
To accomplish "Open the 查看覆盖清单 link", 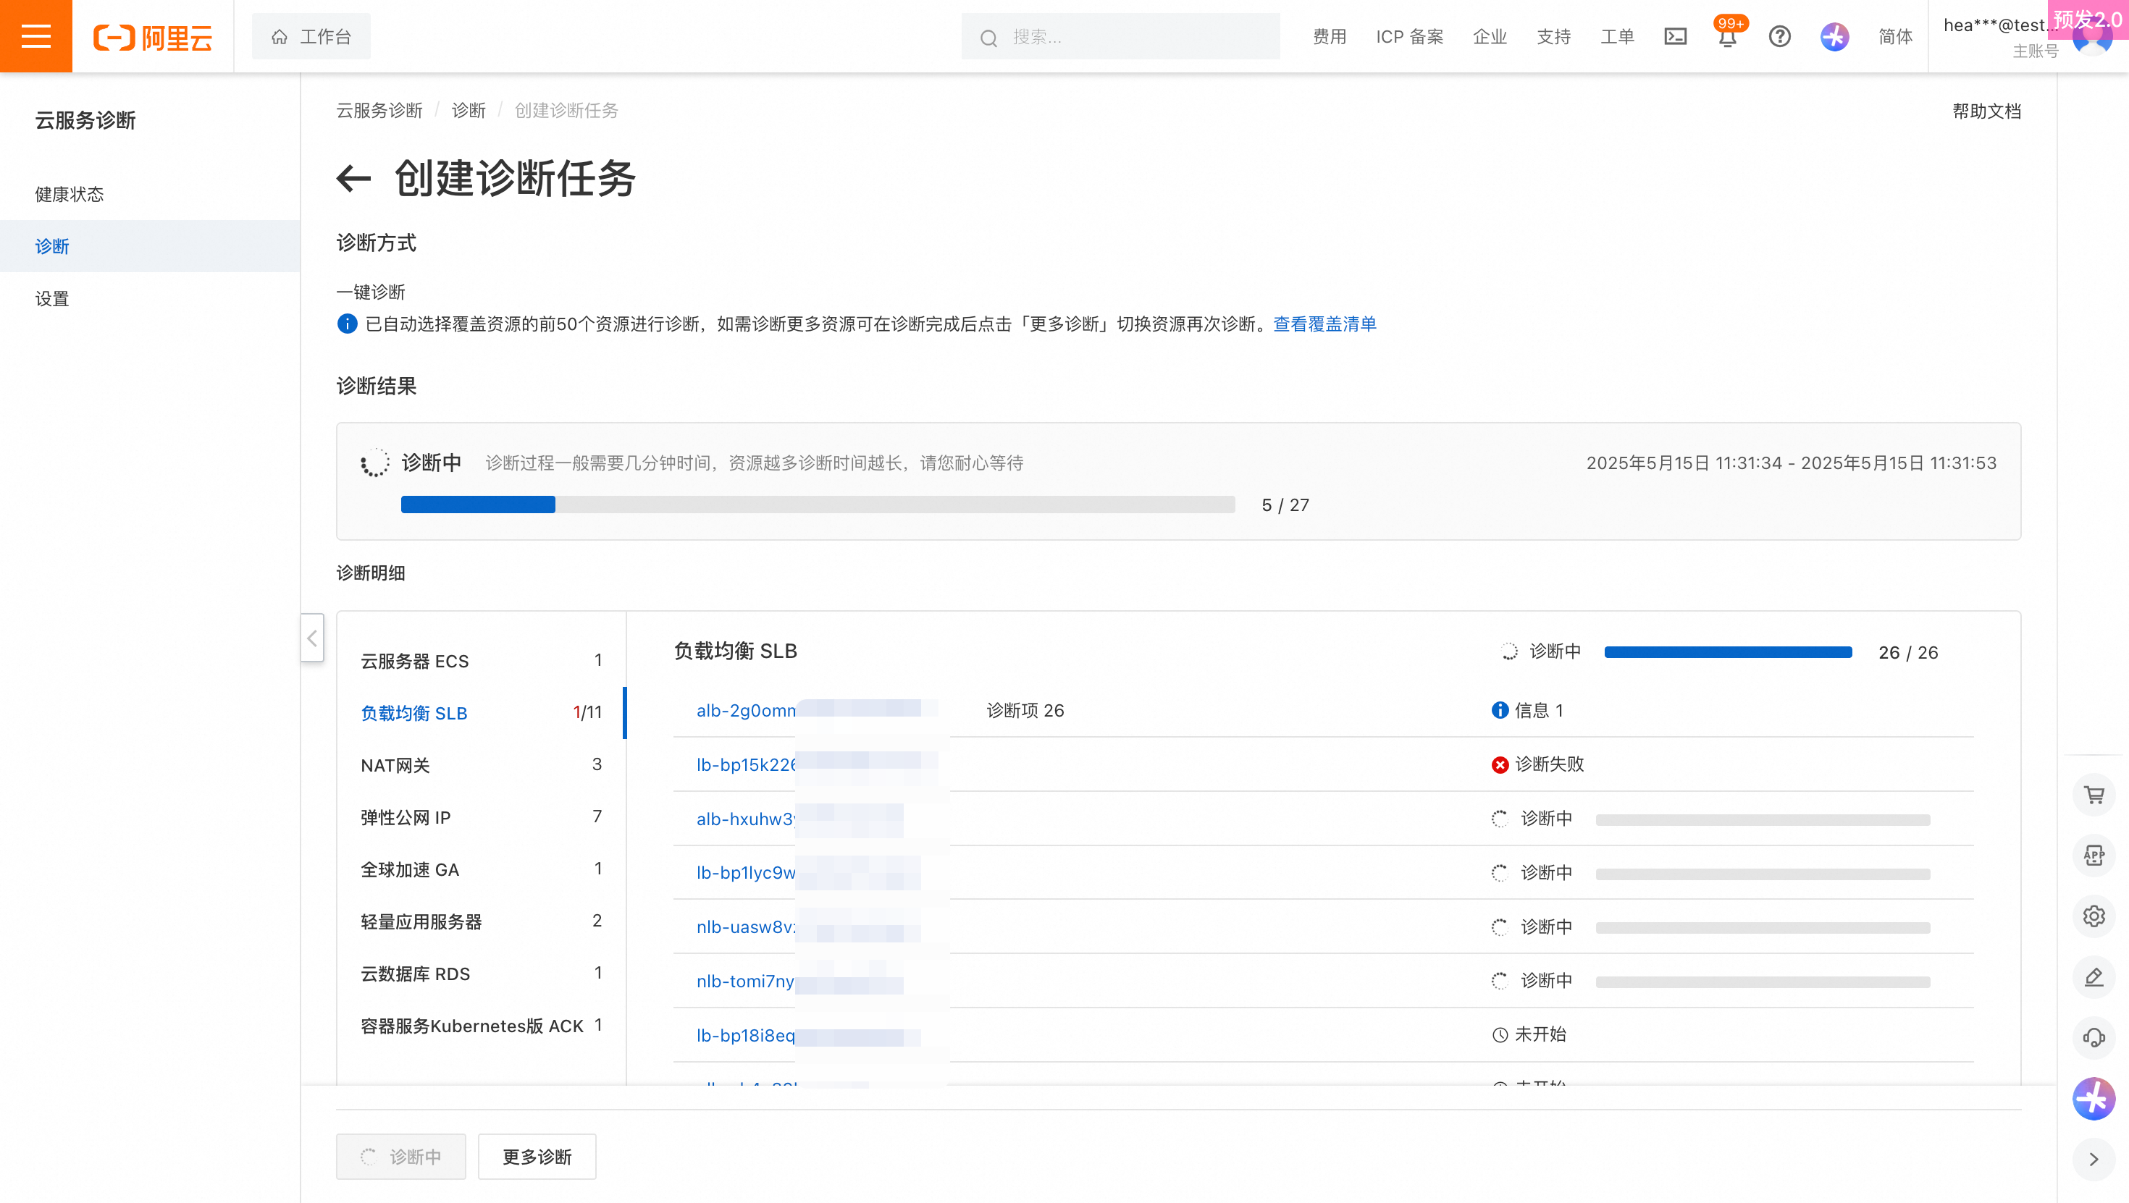I will click(x=1324, y=324).
